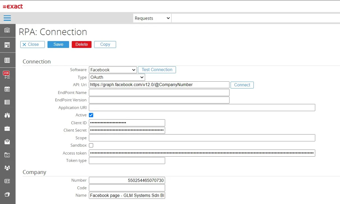Click the folder icon in sidebar
This screenshot has width=340, height=204.
point(7,155)
